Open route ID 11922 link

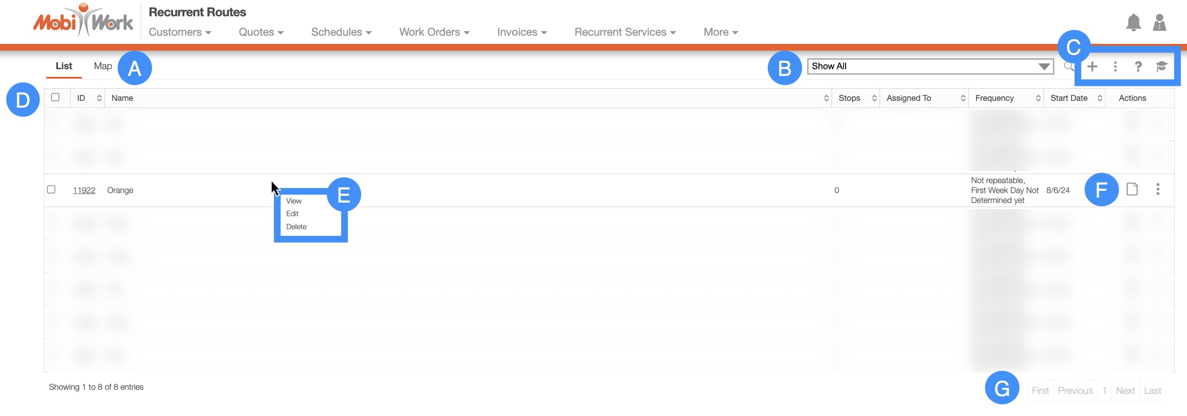84,190
